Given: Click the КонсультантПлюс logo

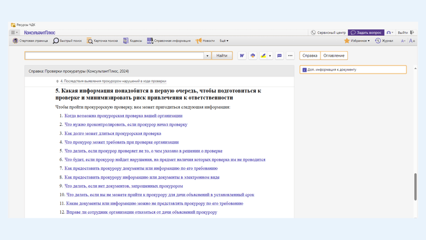Looking at the screenshot, I should [x=39, y=33].
